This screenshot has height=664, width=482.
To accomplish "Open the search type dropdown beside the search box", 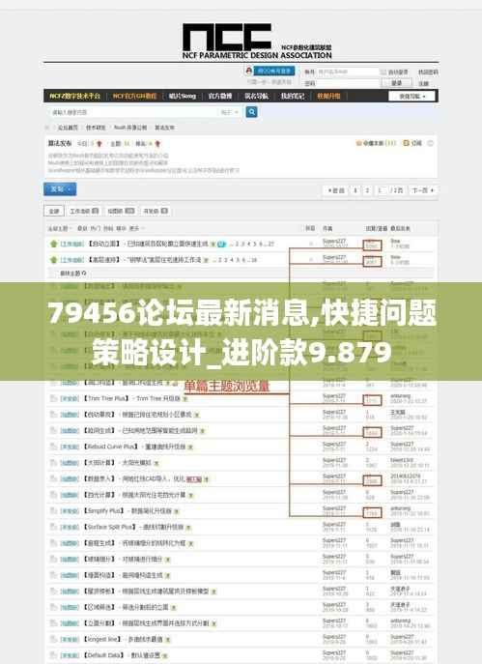I will 230,112.
